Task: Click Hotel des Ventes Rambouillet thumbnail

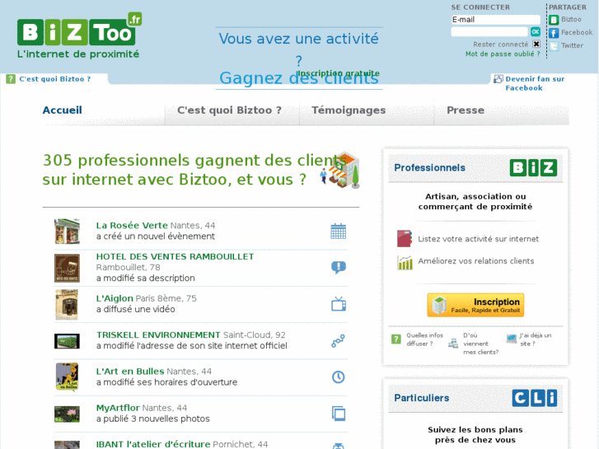Action: 67,268
